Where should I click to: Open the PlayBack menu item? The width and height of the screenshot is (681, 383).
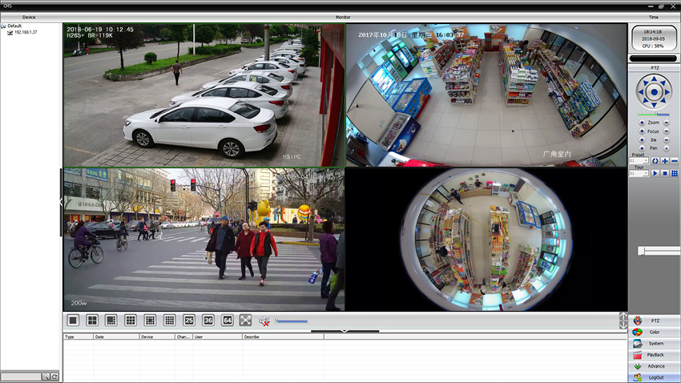tap(655, 354)
